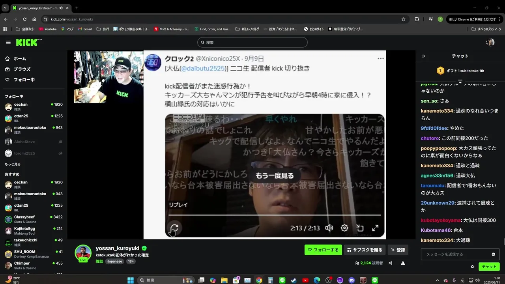Click サブスクを贈る gift sub button
The height and width of the screenshot is (284, 505).
tap(365, 250)
